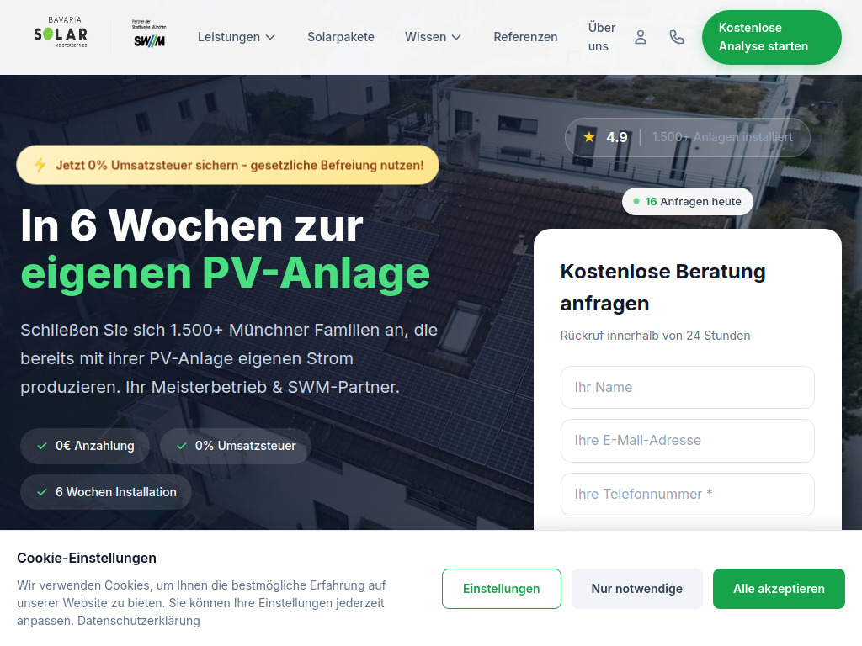Viewport: 862px width, 646px height.
Task: Expand the Leistungen dropdown menu
Action: tap(229, 37)
